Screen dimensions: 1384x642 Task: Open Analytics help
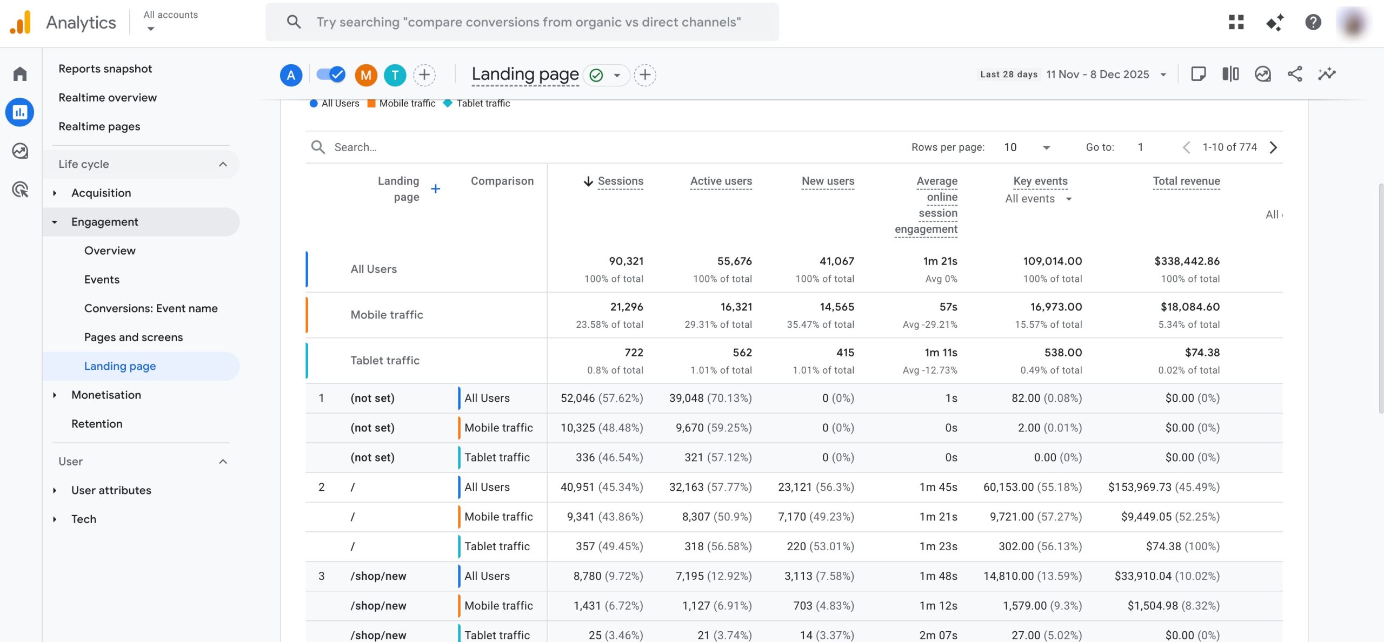coord(1313,22)
